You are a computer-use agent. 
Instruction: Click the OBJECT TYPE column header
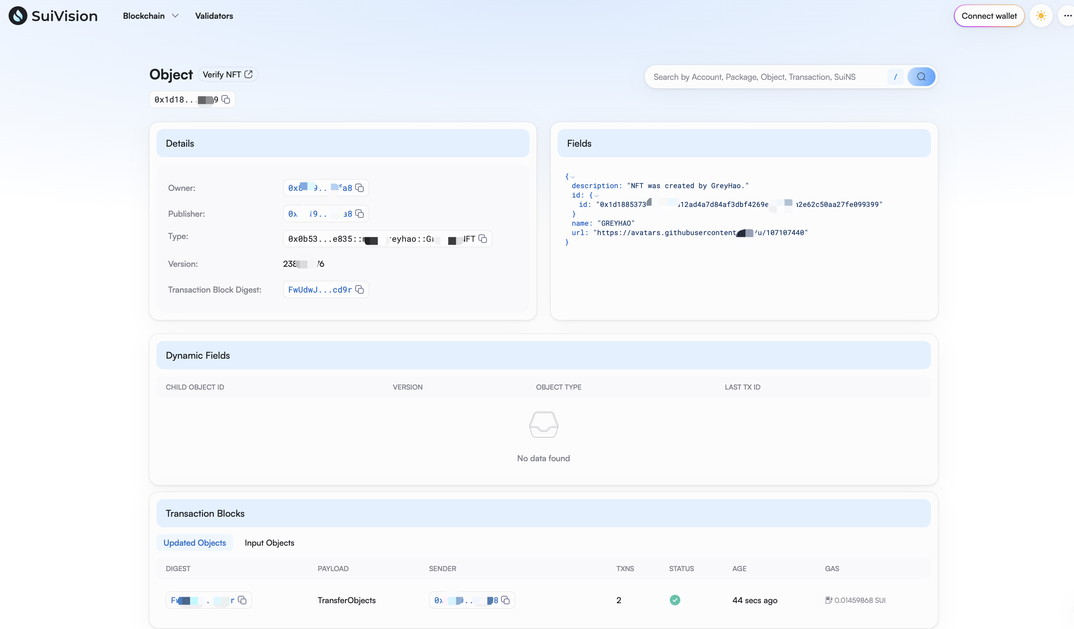[x=558, y=387]
